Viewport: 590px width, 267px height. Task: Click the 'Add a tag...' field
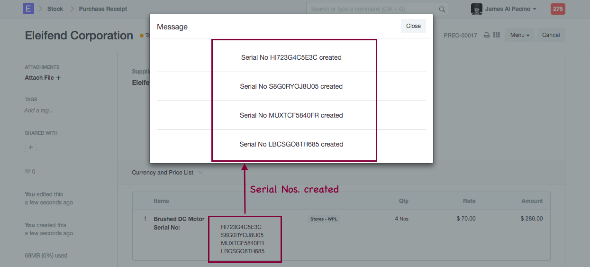coord(39,110)
